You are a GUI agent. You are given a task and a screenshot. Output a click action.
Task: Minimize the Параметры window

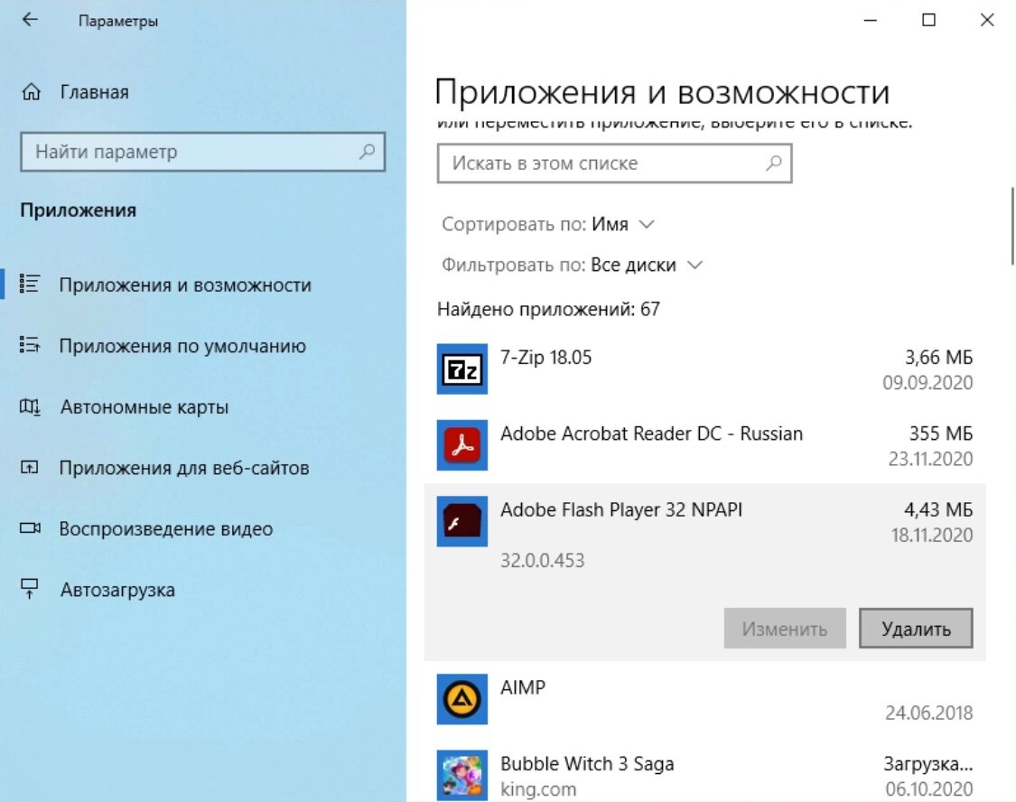[871, 20]
